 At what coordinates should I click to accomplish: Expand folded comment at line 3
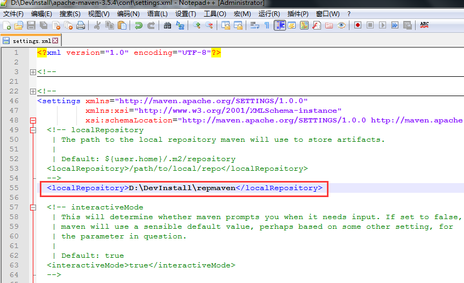tap(33, 72)
